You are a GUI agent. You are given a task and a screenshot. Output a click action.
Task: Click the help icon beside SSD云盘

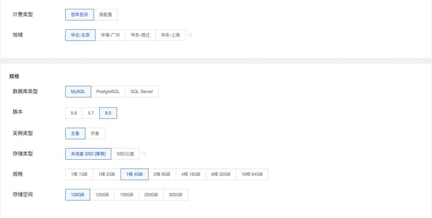coord(144,154)
